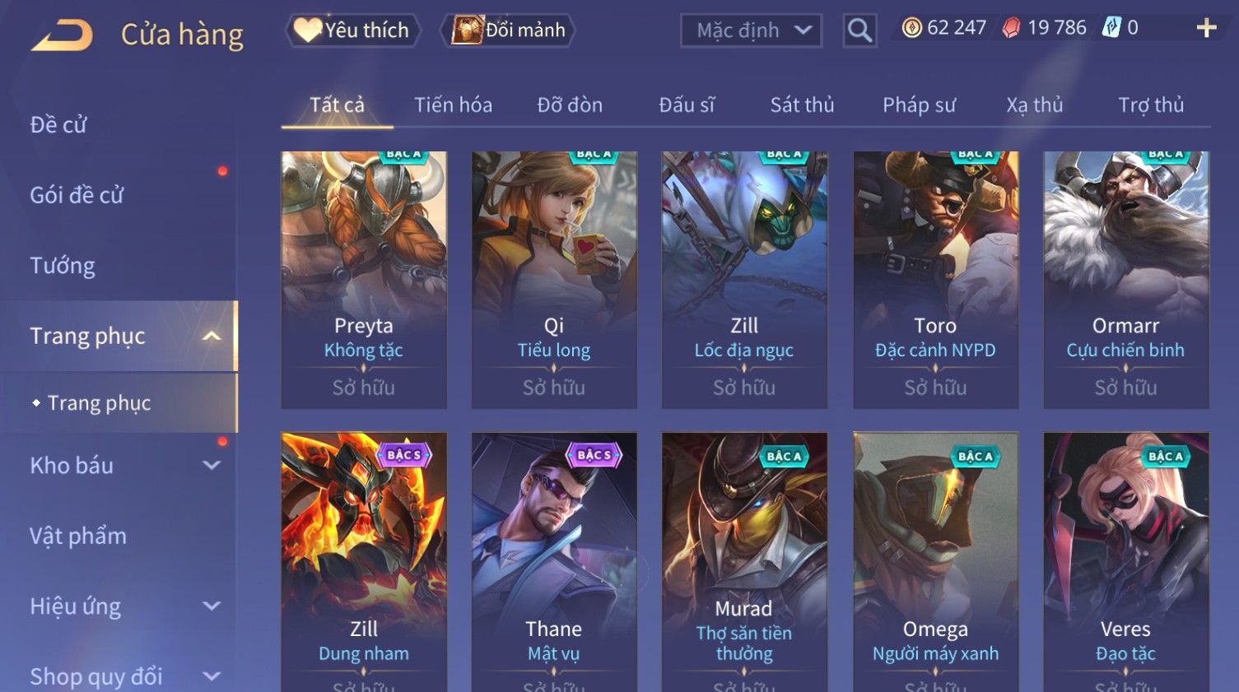Image resolution: width=1239 pixels, height=692 pixels.
Task: Open Yêu thích favorites heart button
Action: [x=352, y=30]
